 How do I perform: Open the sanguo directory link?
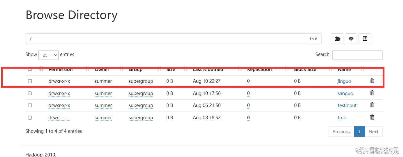click(345, 93)
